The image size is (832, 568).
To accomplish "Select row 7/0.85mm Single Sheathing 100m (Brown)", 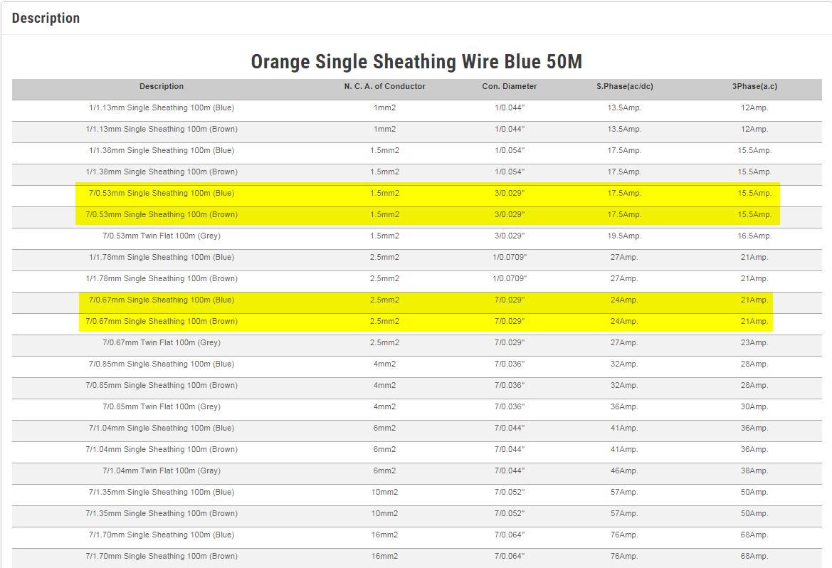I will [x=416, y=388].
